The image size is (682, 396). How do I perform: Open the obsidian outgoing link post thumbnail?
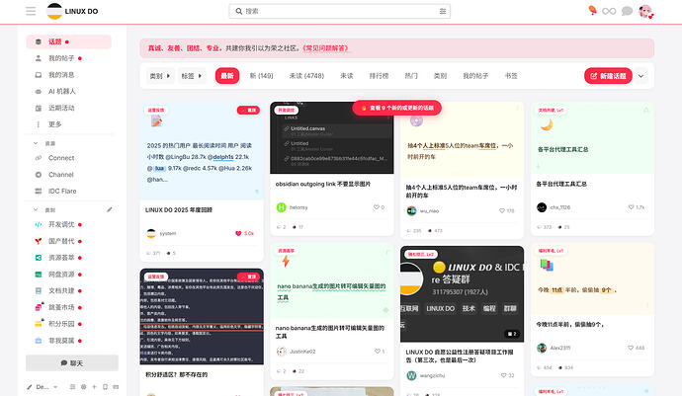(x=332, y=138)
